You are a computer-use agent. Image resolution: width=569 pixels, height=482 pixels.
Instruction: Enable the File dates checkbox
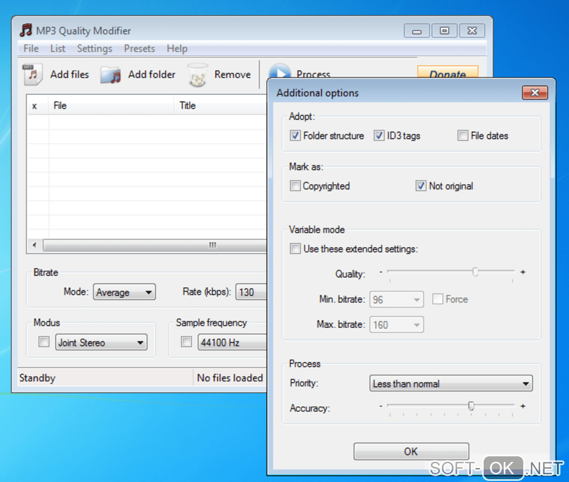(x=462, y=136)
